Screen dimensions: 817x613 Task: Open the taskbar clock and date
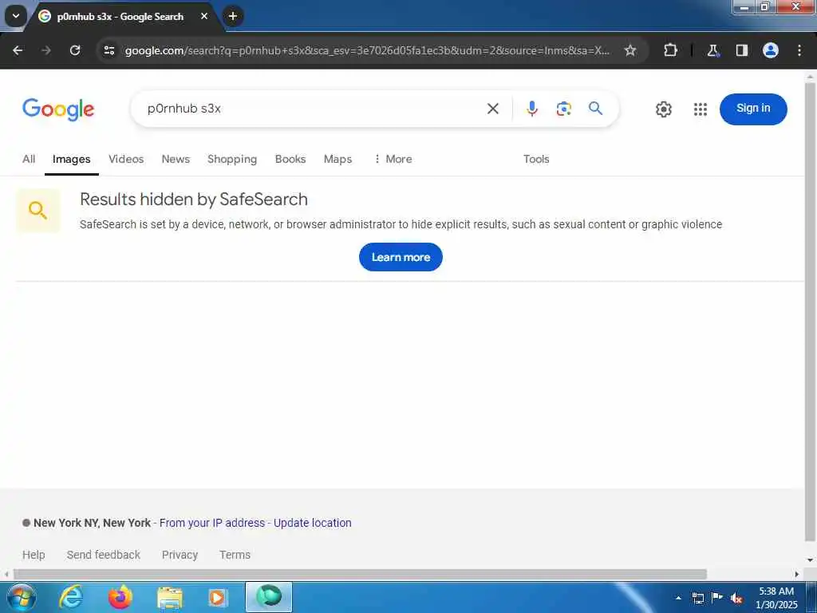pyautogui.click(x=776, y=598)
